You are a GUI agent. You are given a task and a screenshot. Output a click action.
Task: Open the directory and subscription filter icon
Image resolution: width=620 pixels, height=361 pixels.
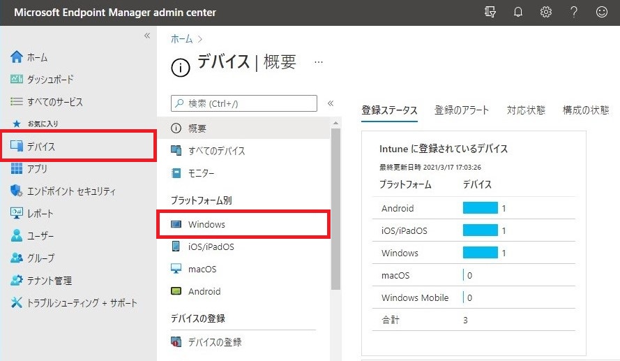[x=490, y=12]
